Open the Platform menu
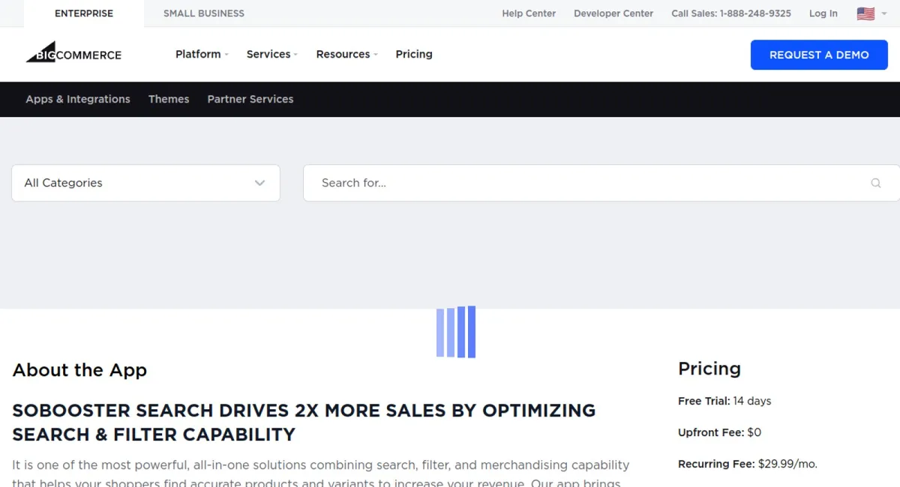900x487 pixels. click(x=202, y=54)
